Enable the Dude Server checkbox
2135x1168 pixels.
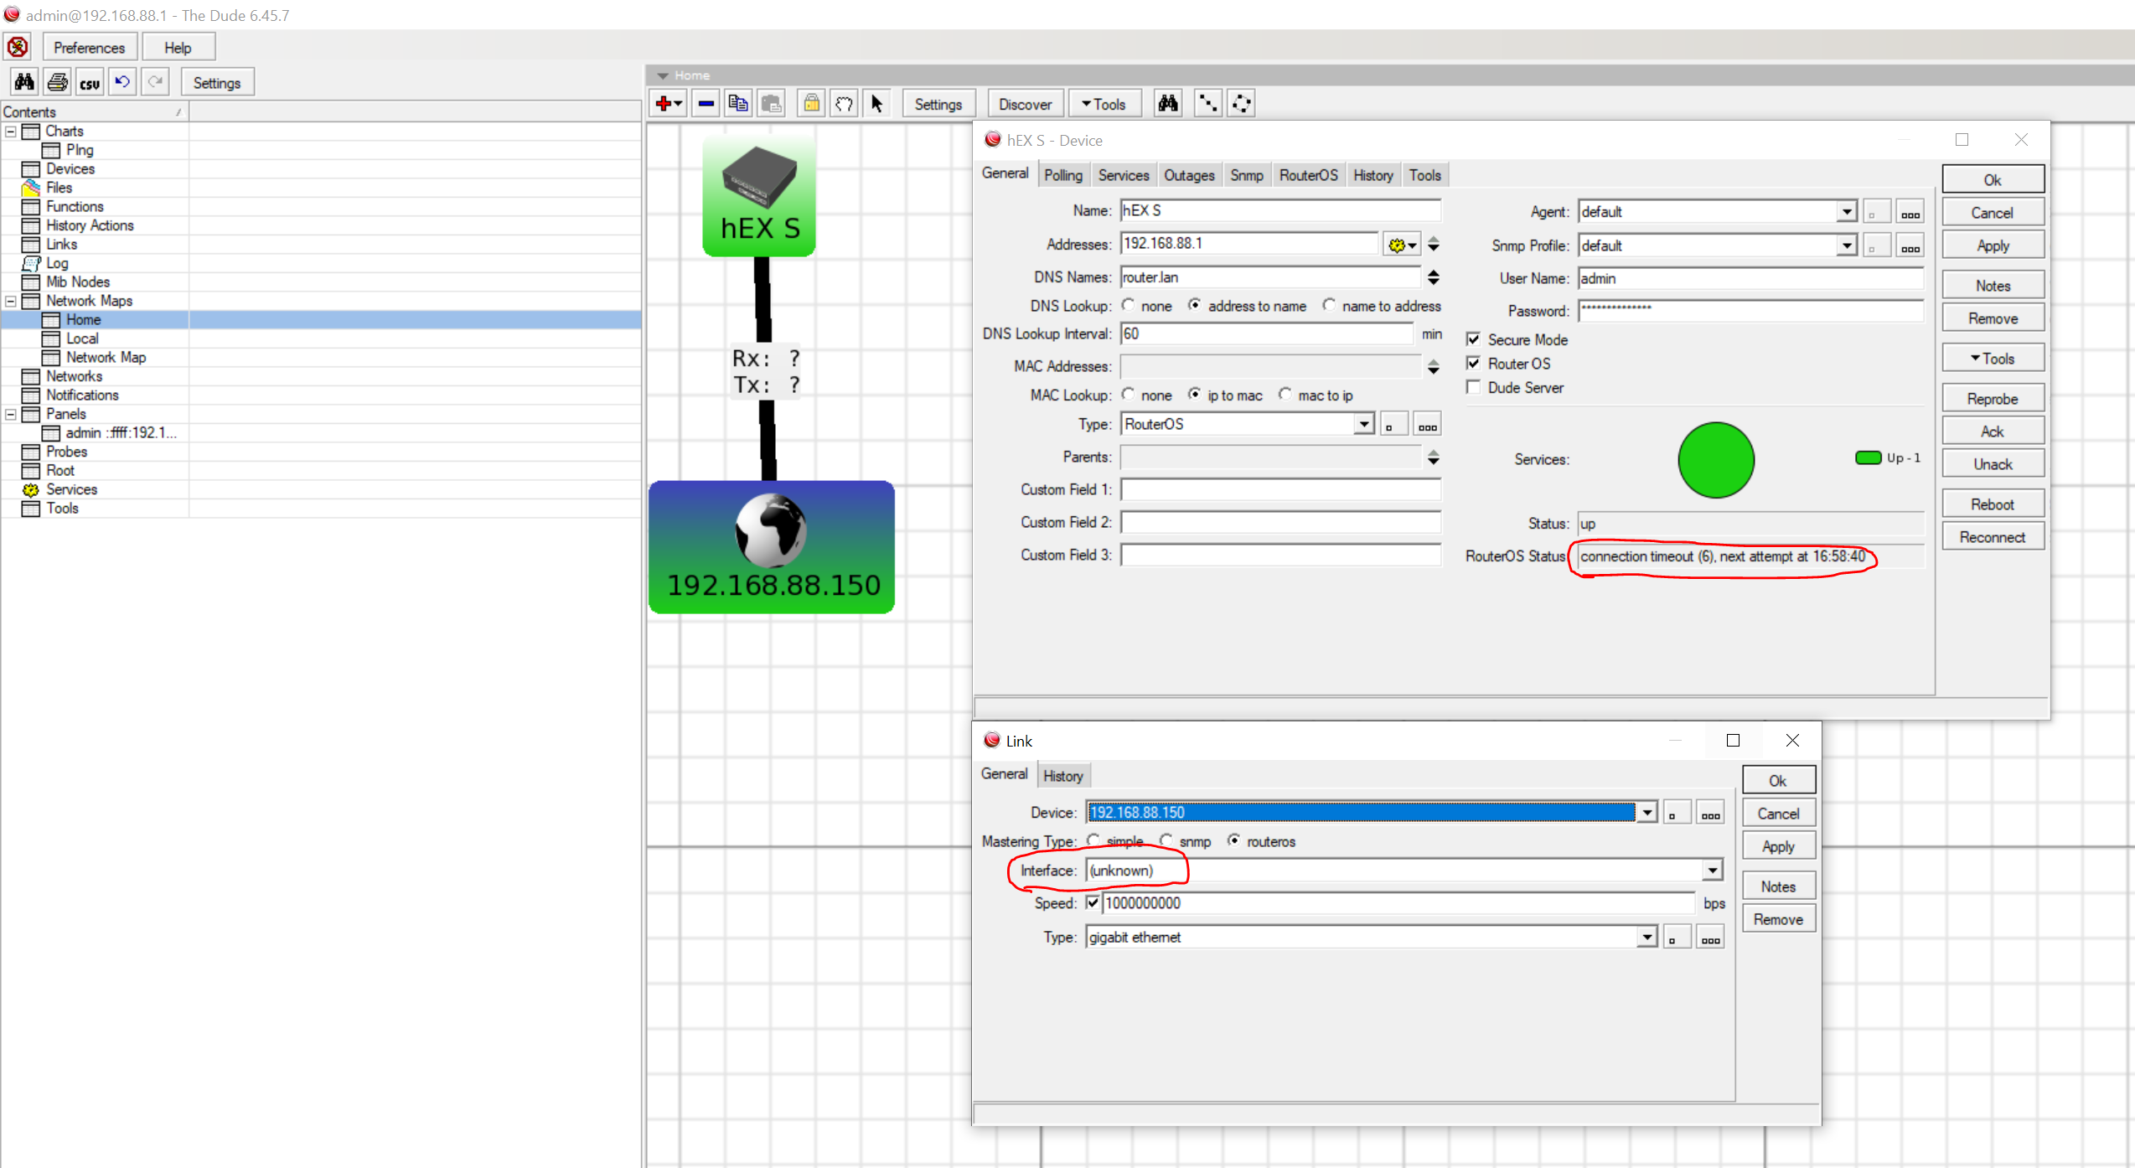(x=1473, y=387)
